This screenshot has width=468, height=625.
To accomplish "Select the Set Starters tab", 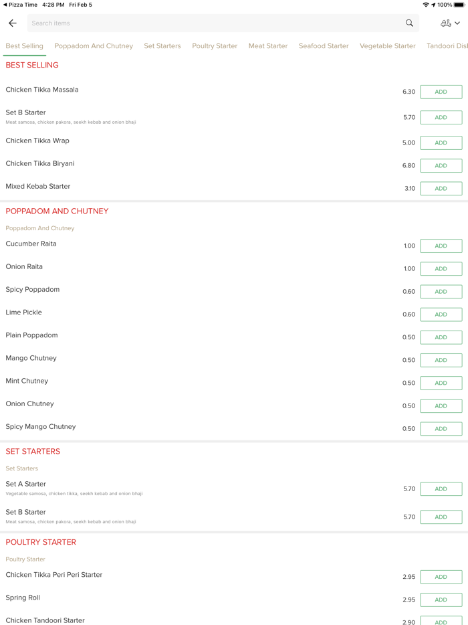I will pyautogui.click(x=162, y=46).
